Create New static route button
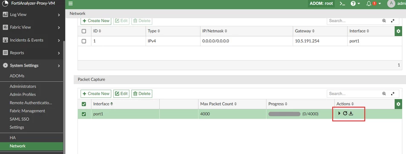The height and width of the screenshot is (154, 406). tap(96, 21)
